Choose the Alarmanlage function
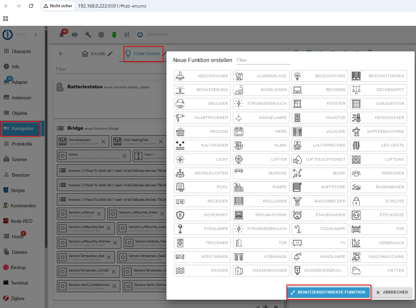 coord(261,76)
